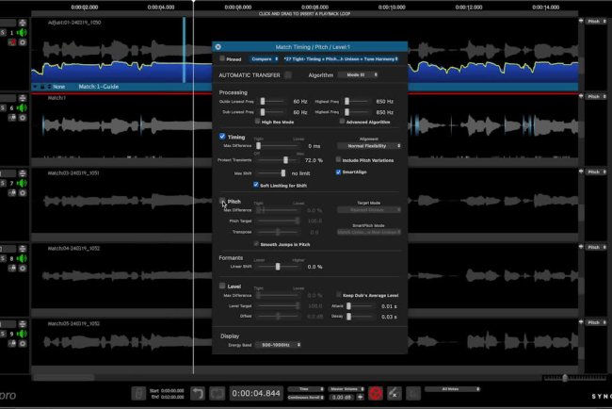The image size is (612, 409).
Task: Open the Master Volume dropdown
Action: (346, 389)
